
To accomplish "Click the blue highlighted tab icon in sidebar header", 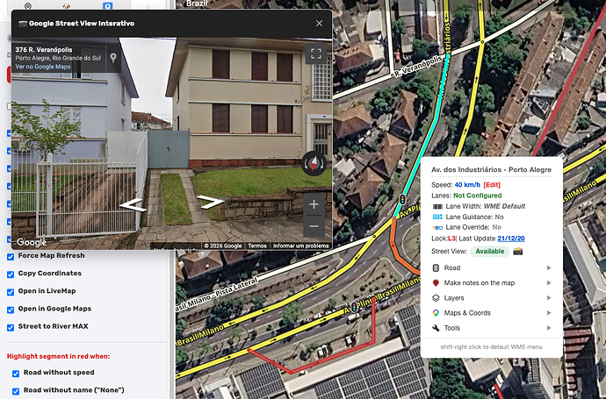I will 107,6.
